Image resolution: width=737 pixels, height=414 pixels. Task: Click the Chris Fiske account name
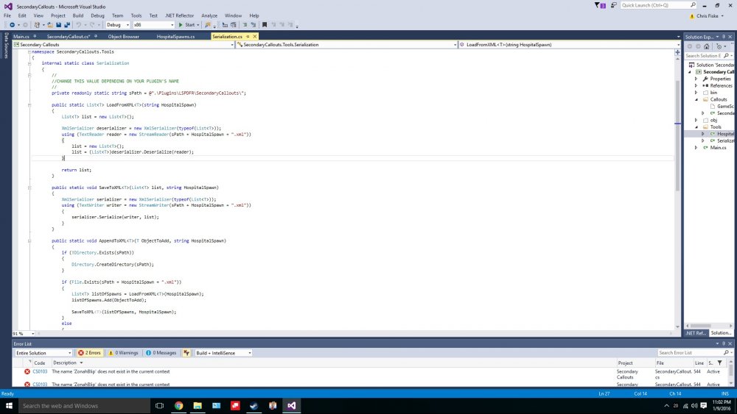tap(707, 16)
